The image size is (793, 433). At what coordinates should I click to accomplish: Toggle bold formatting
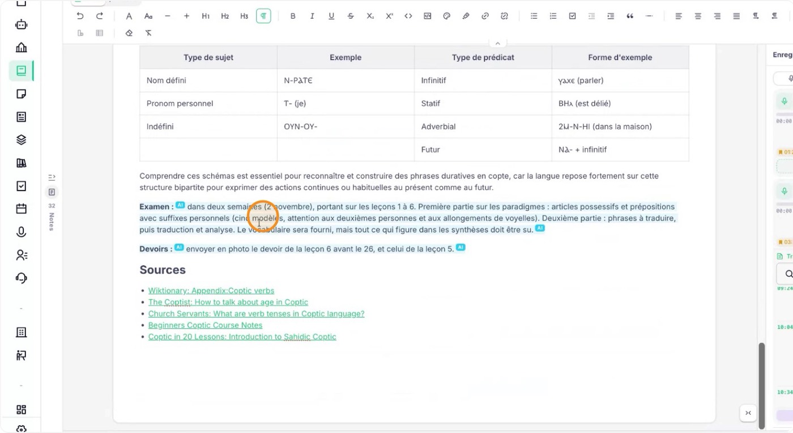click(x=293, y=16)
